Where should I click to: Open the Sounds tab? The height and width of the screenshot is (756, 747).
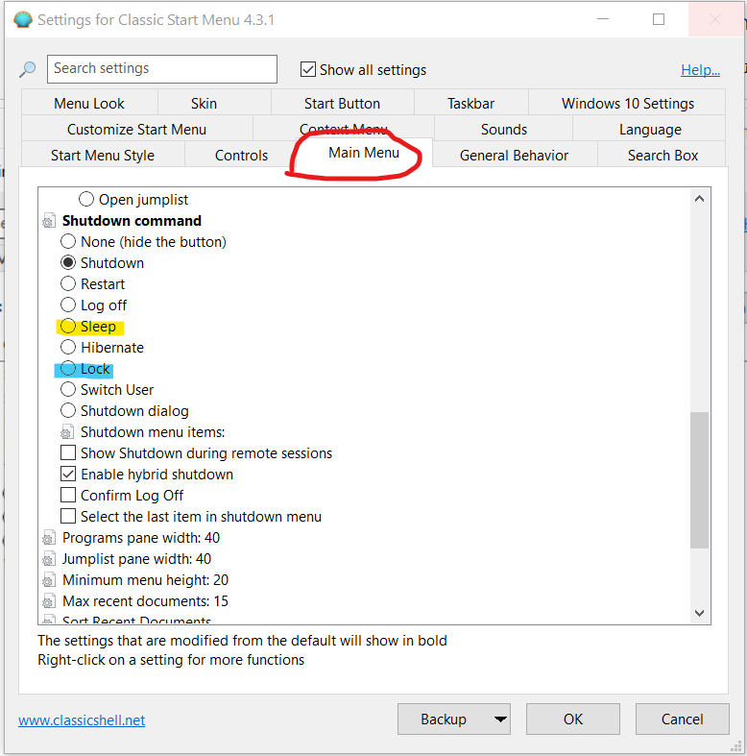click(x=504, y=130)
